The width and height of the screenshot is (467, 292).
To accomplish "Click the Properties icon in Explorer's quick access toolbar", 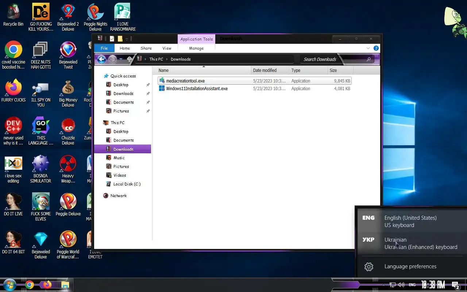I will (112, 39).
